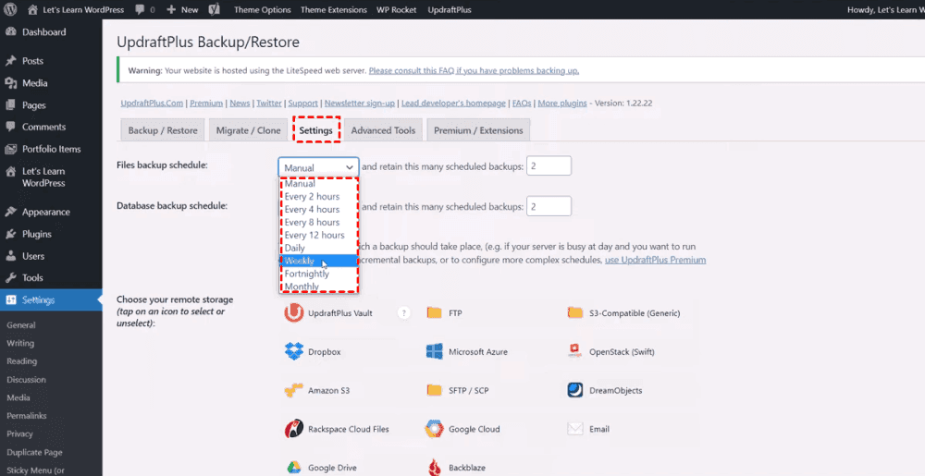Select the Amazon S3 storage icon

tap(294, 391)
